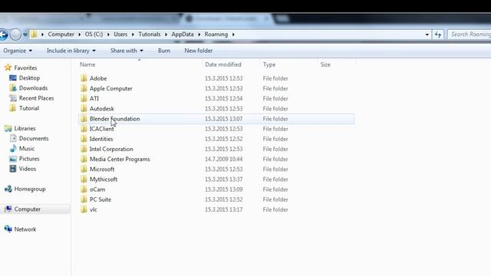Click the Favorites star icon
Image resolution: width=491 pixels, height=276 pixels.
coord(8,67)
